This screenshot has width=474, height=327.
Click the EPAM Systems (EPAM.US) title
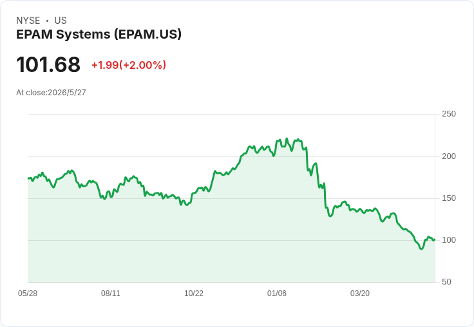click(99, 35)
